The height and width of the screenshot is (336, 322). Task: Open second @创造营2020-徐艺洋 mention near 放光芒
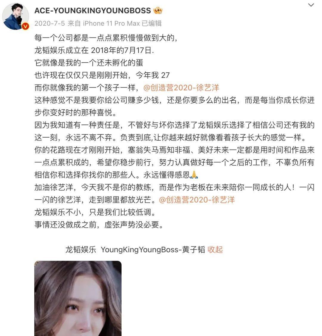197,200
